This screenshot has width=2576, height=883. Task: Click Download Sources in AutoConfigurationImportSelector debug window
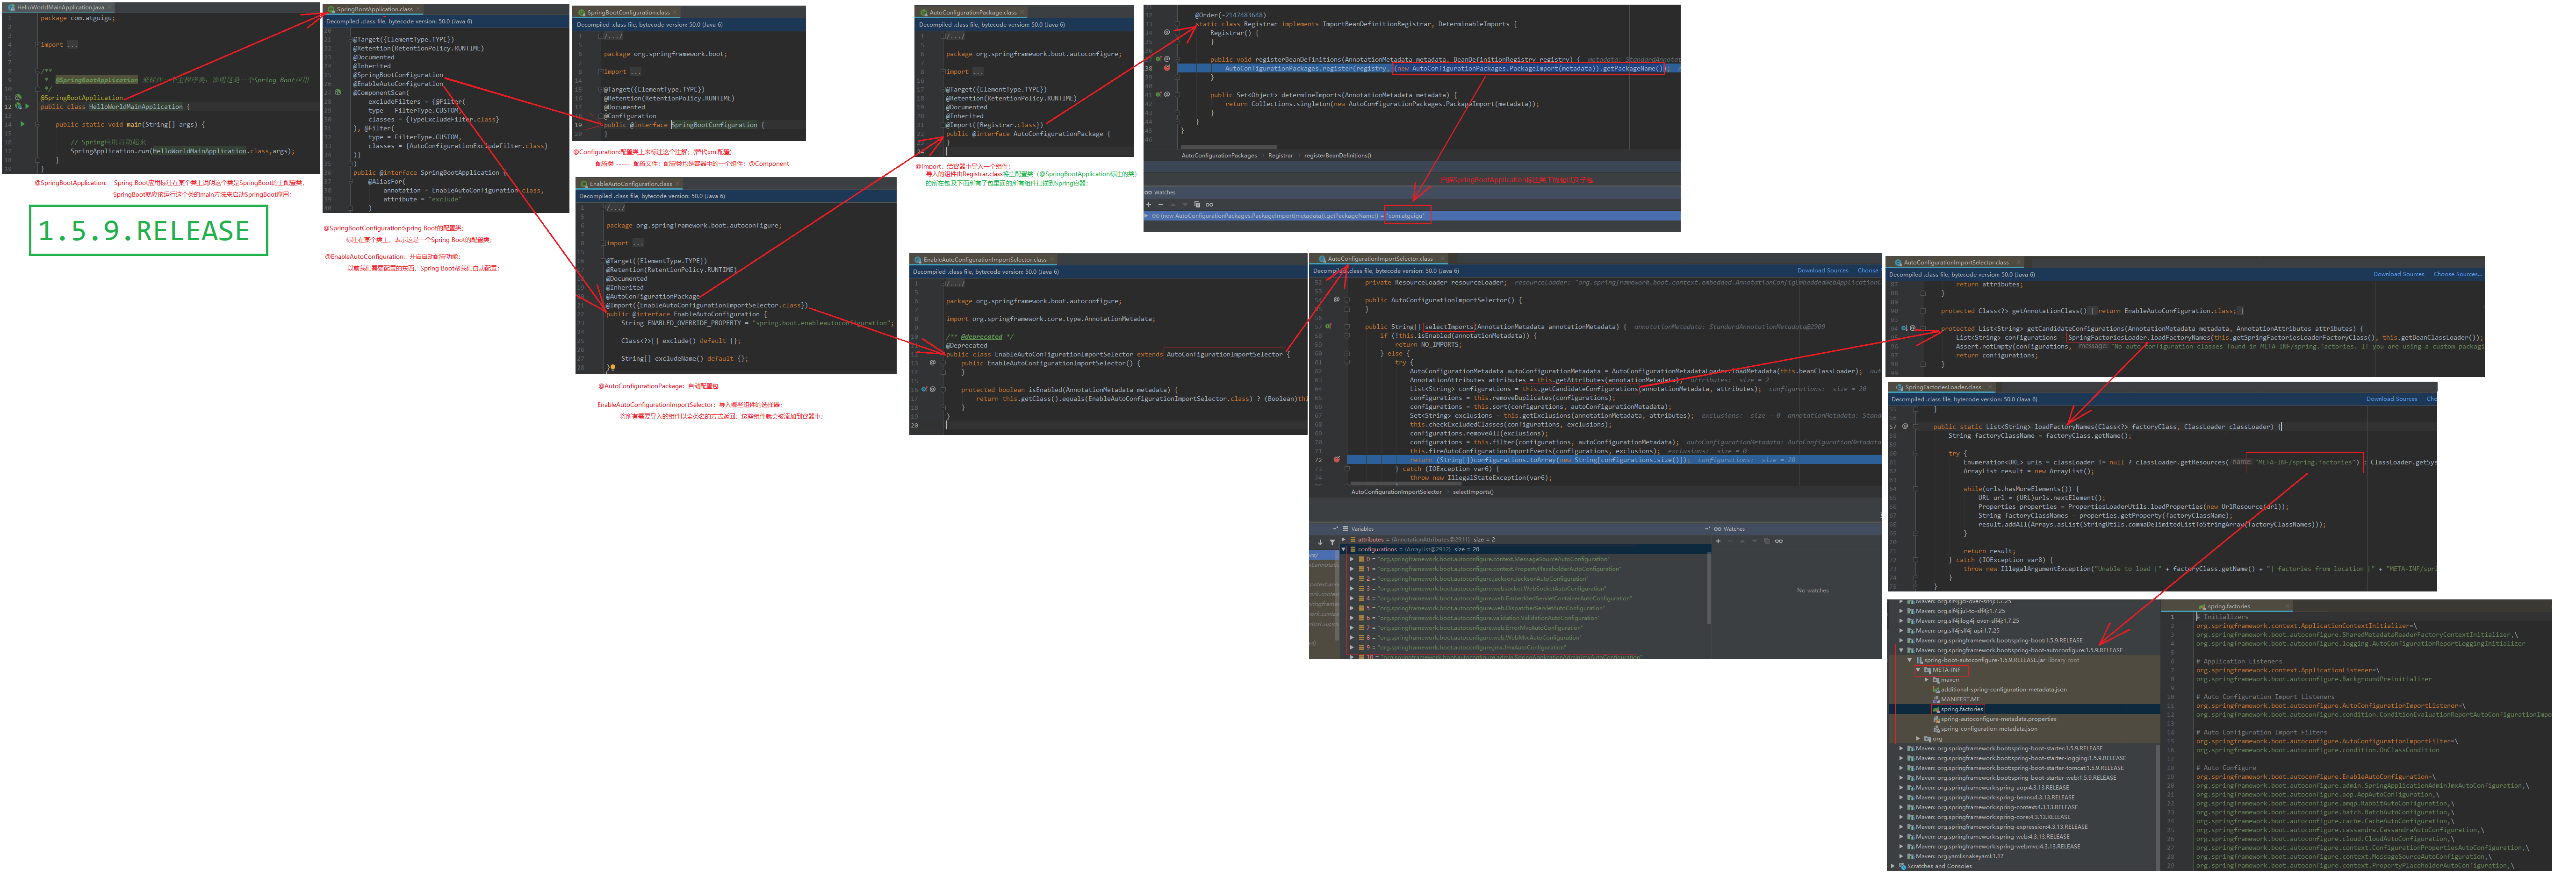point(1823,271)
